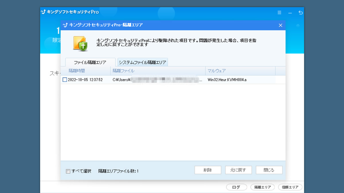Viewport: 344px width, 193px height.
Task: Click the 隔離エリアファイル数: 1 label
Action: tap(118, 171)
